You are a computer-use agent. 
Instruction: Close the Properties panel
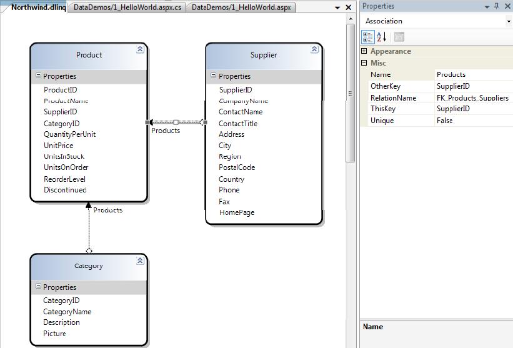(508, 6)
